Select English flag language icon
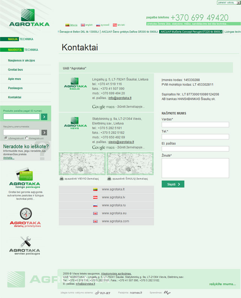 pos(83,25)
